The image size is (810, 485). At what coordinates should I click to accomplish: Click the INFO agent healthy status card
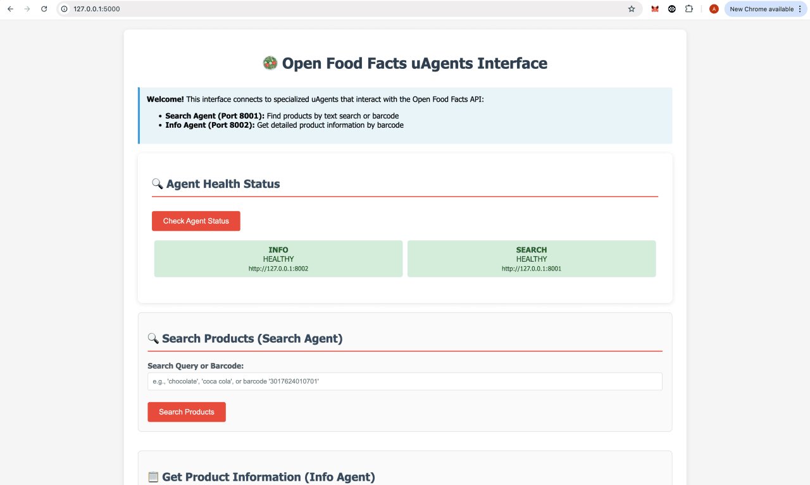pos(278,259)
